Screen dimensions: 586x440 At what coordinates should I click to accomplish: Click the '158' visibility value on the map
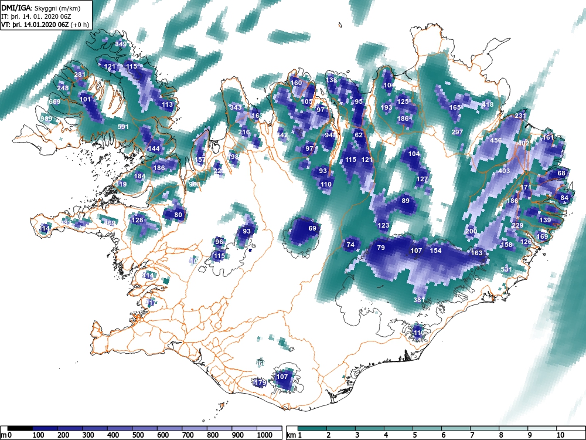tap(506, 245)
